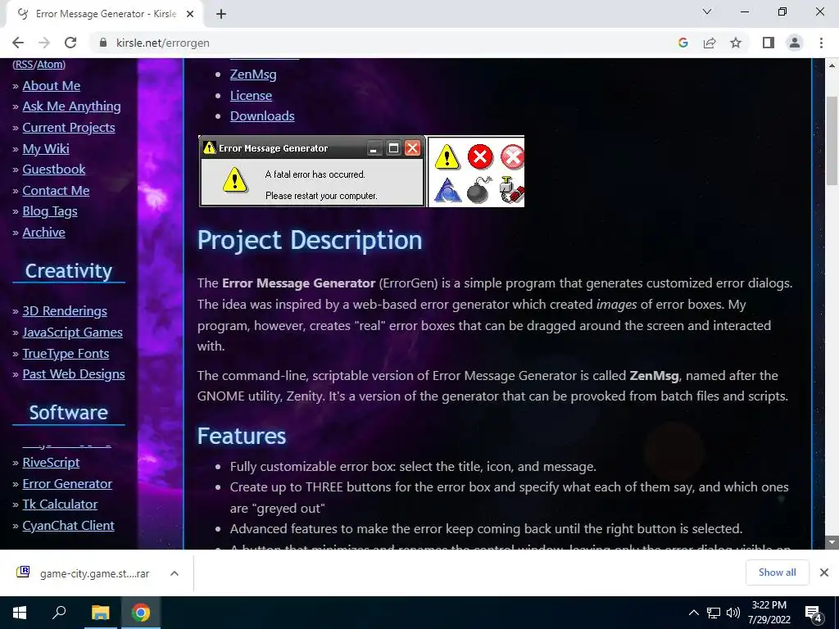View site lock information icon

click(x=103, y=43)
